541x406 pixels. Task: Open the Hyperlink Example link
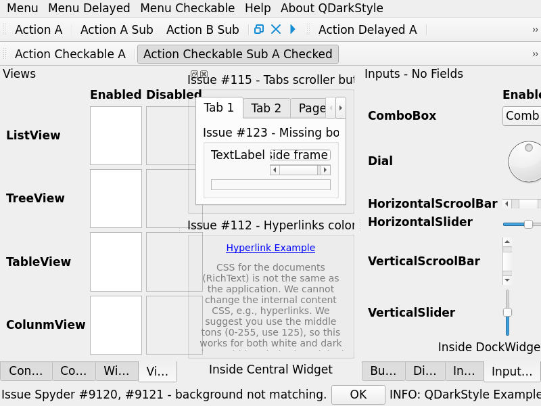click(x=270, y=248)
